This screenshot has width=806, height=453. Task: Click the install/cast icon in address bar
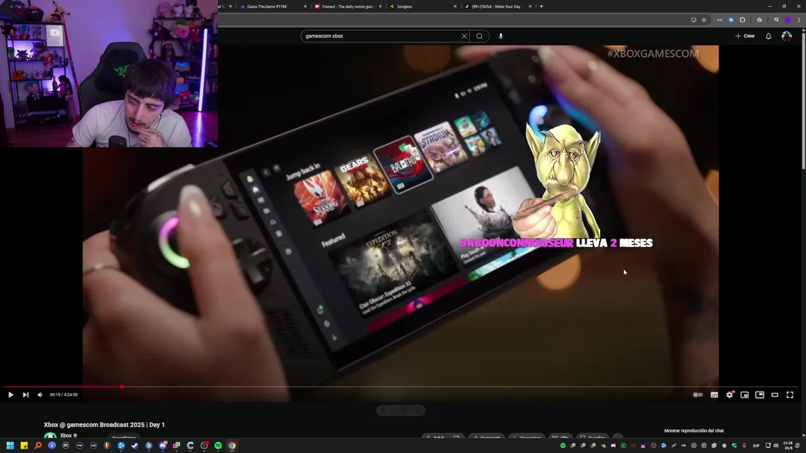(x=693, y=20)
